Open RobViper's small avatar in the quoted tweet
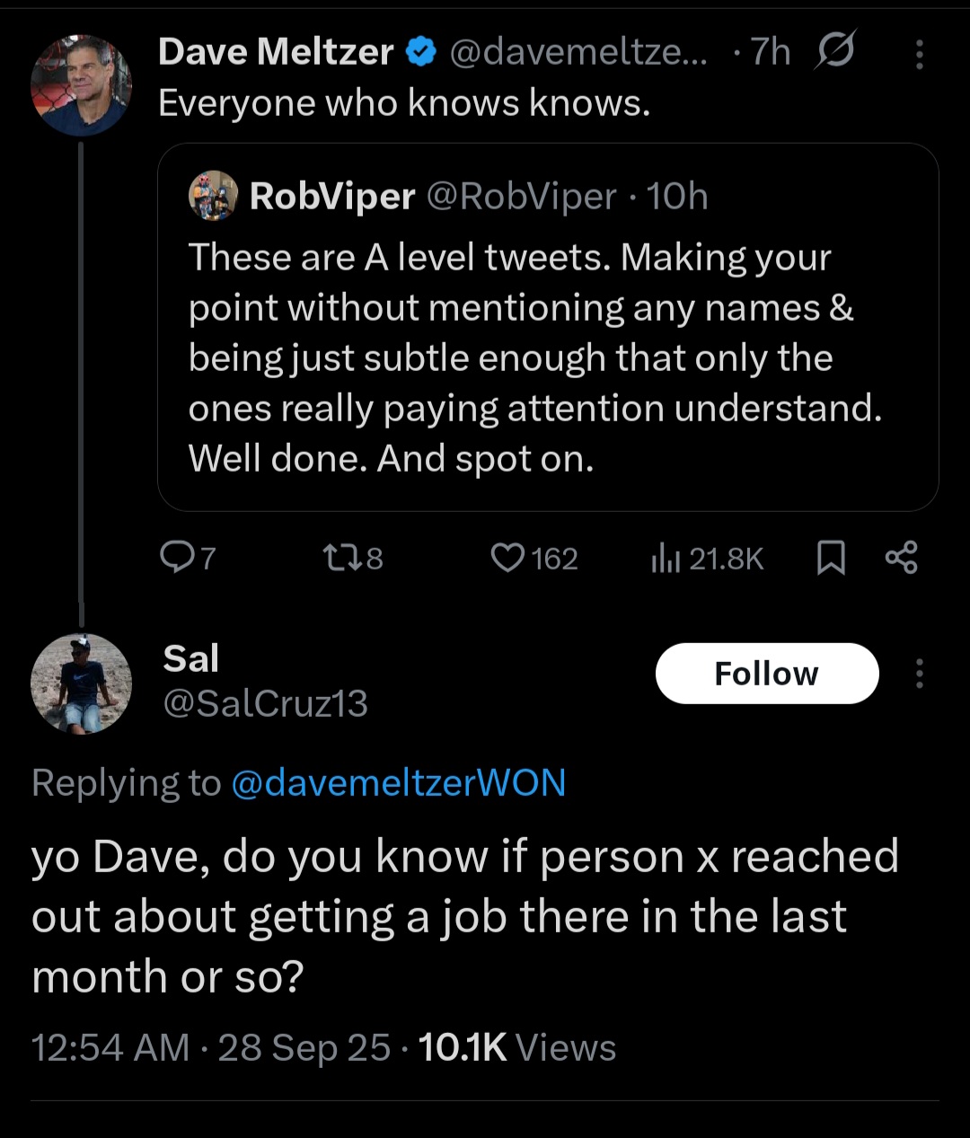 click(x=213, y=195)
